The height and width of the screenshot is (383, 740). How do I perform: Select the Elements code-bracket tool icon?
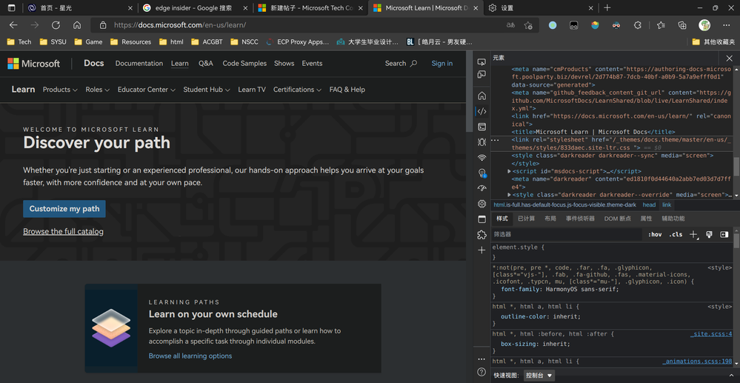pos(481,111)
